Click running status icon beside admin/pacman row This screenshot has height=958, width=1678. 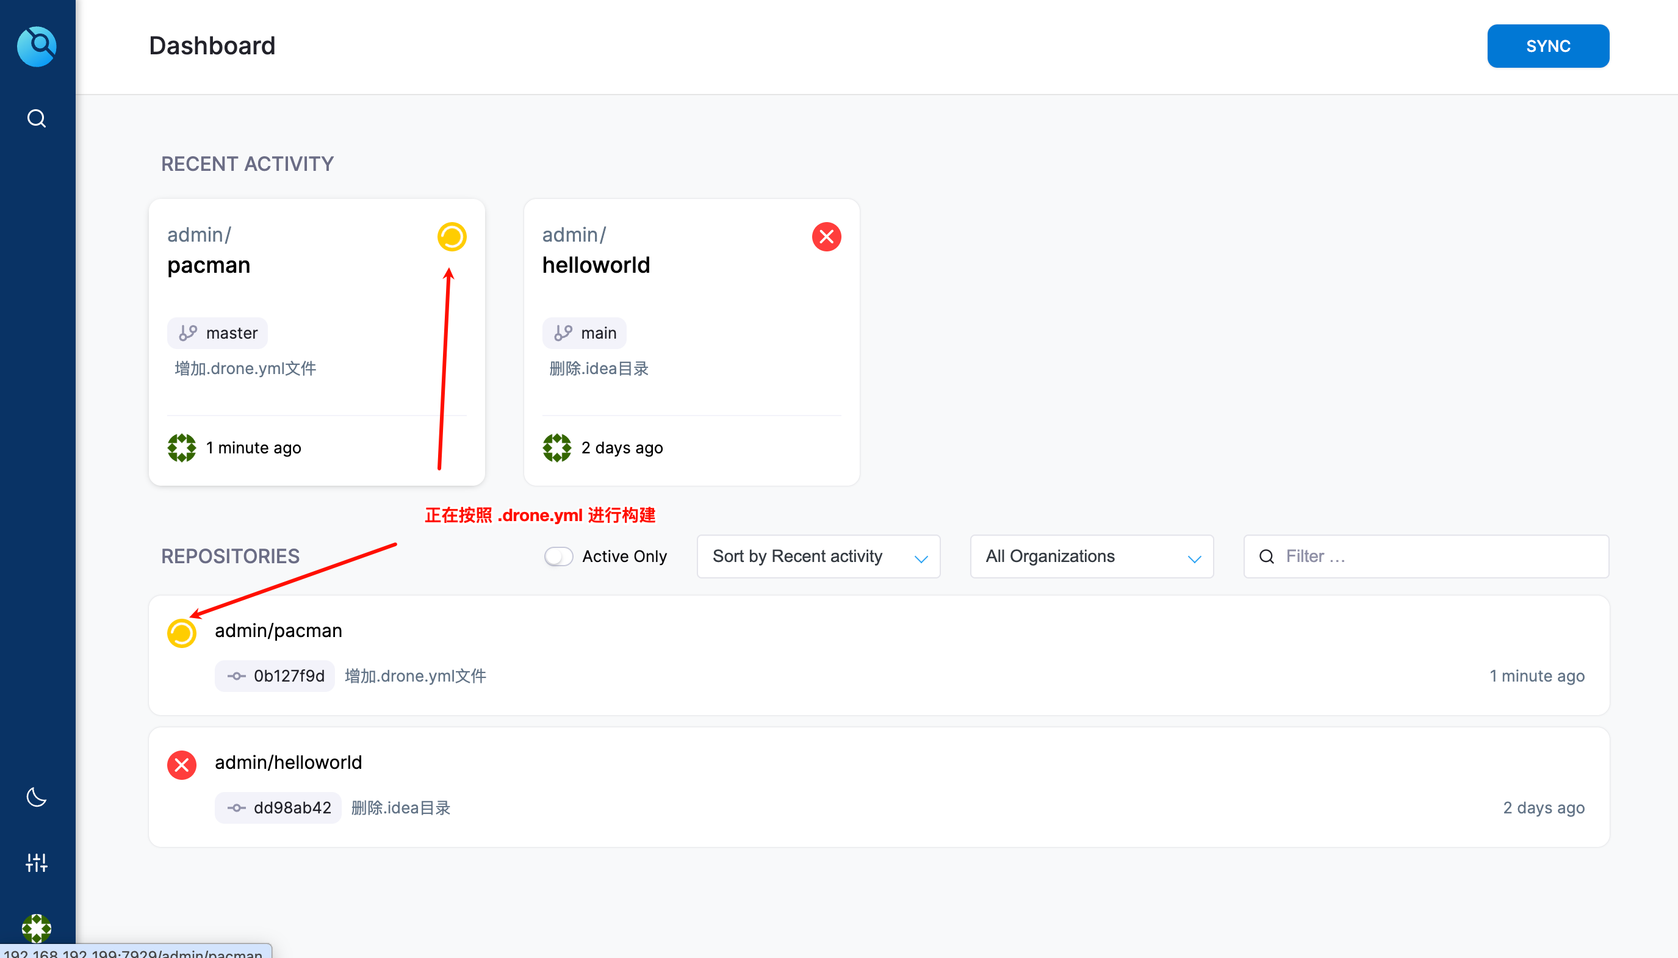pos(182,633)
